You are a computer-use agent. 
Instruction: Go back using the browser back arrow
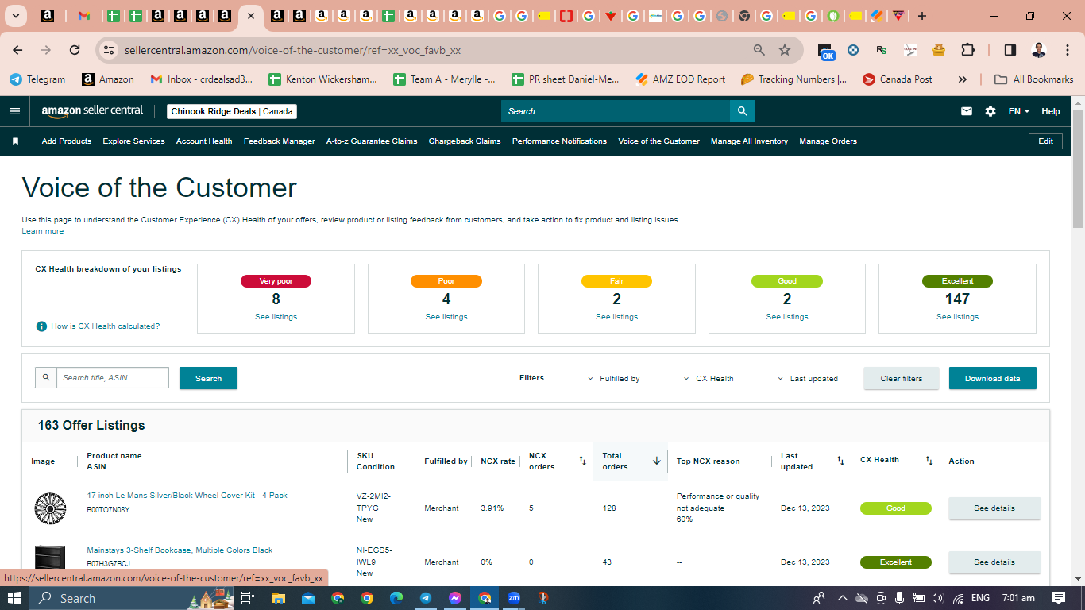(x=17, y=50)
